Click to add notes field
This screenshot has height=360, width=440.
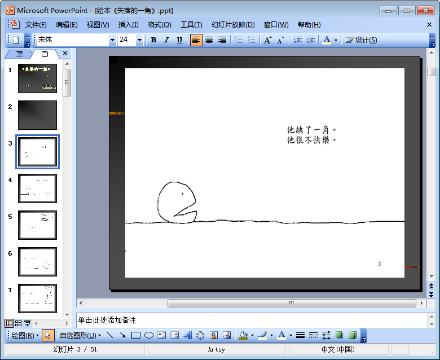[x=252, y=320]
